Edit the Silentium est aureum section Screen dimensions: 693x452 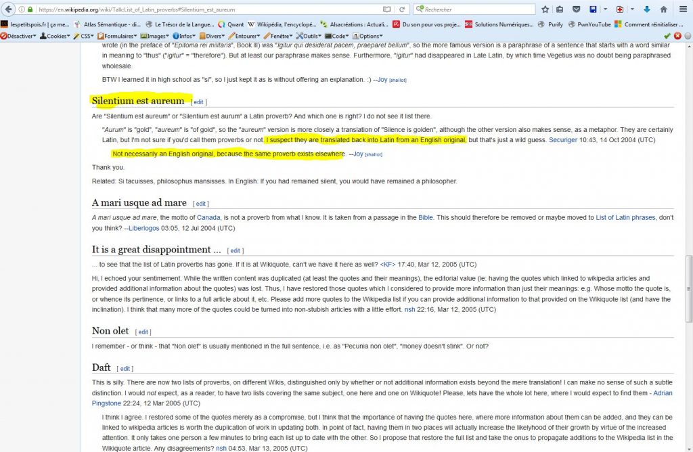(x=198, y=102)
